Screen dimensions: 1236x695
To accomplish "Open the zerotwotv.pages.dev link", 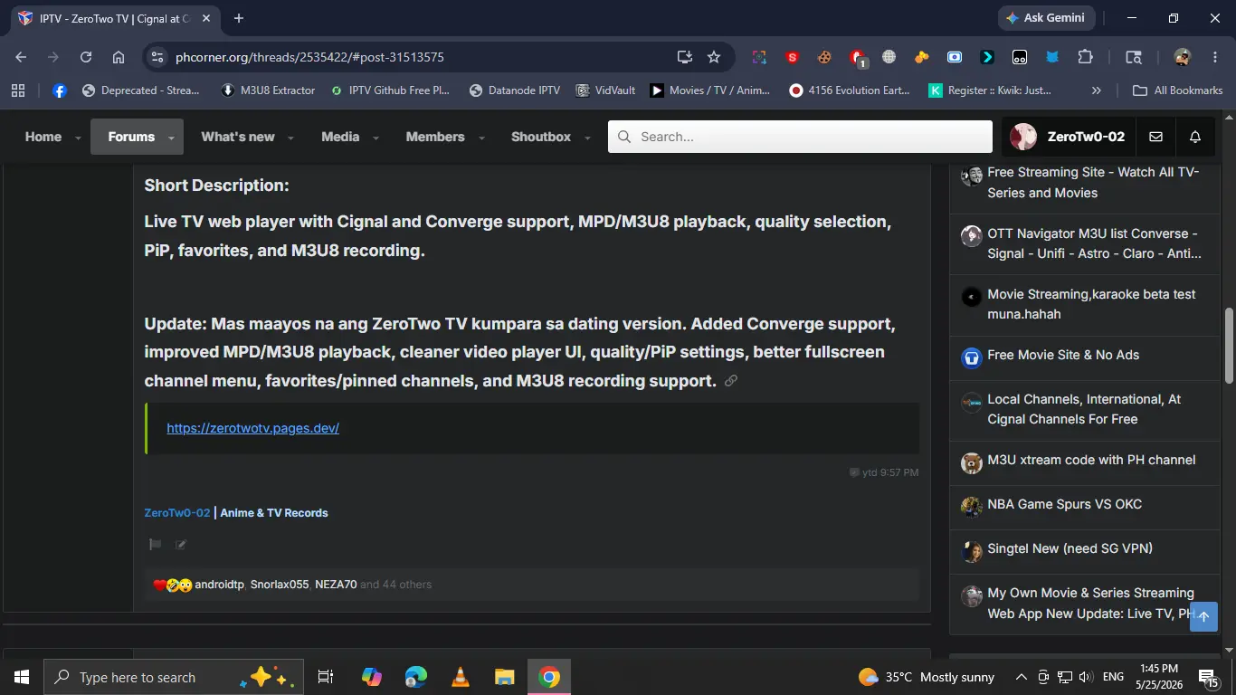I will tap(252, 428).
